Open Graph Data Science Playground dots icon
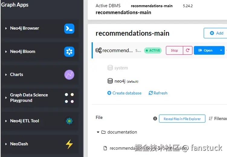This screenshot has width=227, height=157. point(69,98)
